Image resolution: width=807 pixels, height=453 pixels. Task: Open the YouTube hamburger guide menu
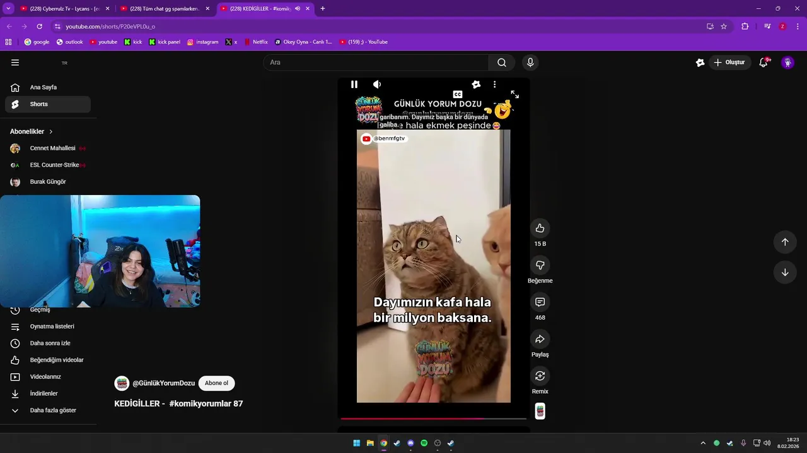[15, 62]
